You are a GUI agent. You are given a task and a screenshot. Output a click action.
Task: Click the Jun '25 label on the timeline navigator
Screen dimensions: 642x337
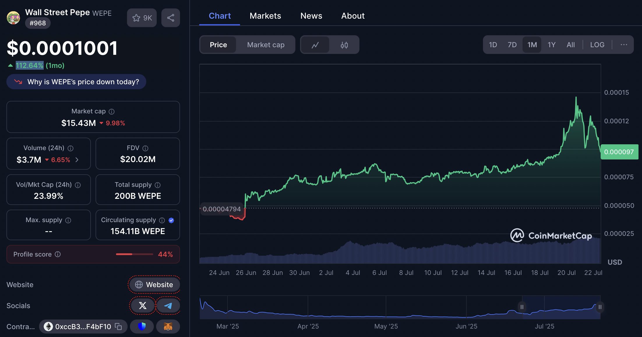pyautogui.click(x=466, y=326)
